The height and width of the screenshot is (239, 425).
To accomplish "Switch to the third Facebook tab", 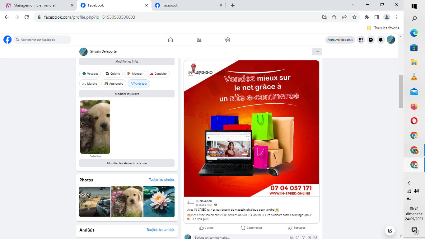I will tap(187, 5).
